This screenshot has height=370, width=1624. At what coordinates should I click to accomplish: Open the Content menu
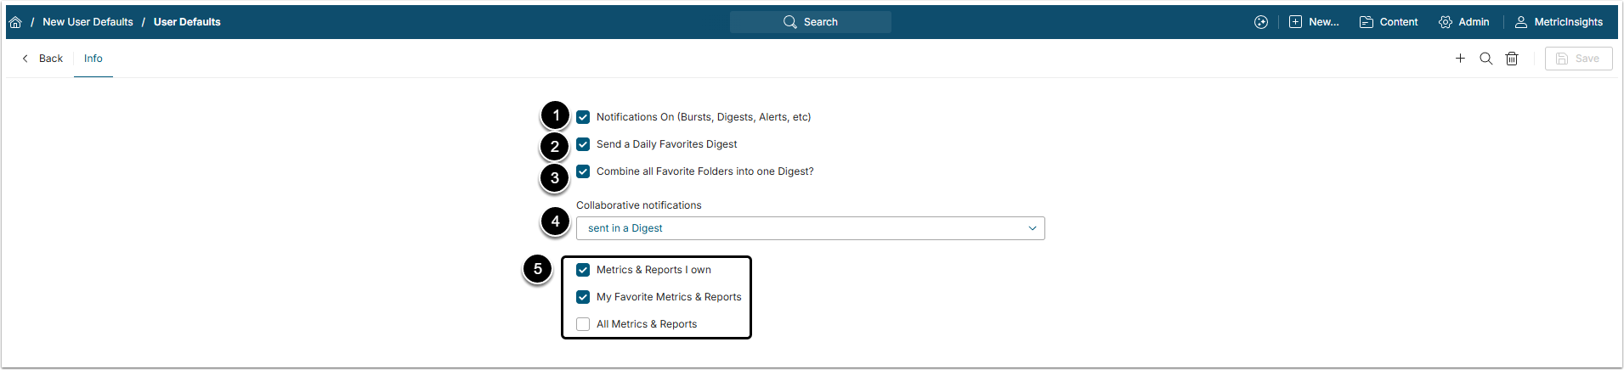click(x=1389, y=22)
